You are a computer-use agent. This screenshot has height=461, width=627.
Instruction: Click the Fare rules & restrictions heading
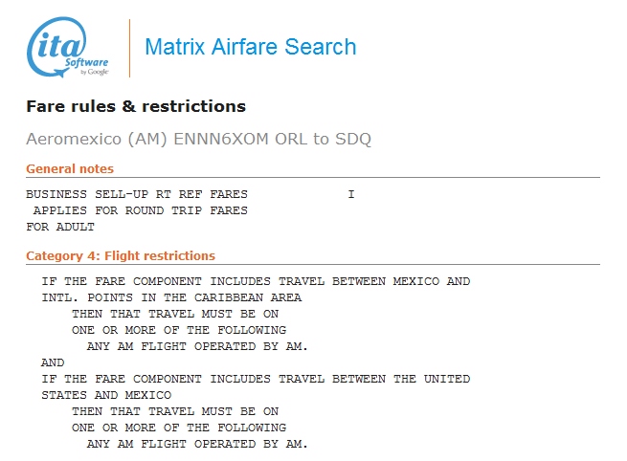[136, 106]
